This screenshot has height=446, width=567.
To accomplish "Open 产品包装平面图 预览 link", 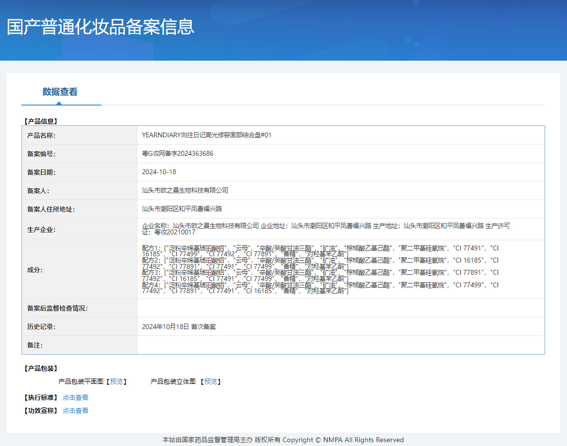I will pos(116,382).
